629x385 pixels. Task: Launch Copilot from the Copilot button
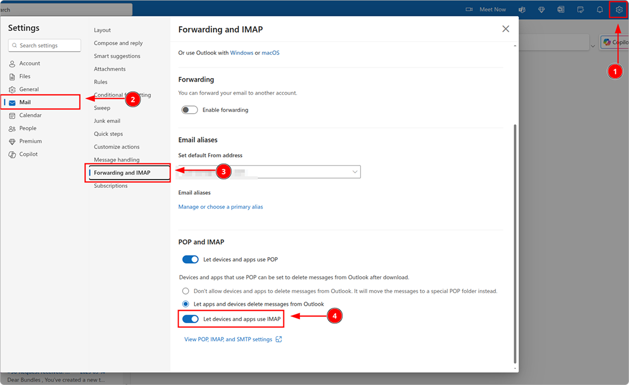pyautogui.click(x=615, y=42)
